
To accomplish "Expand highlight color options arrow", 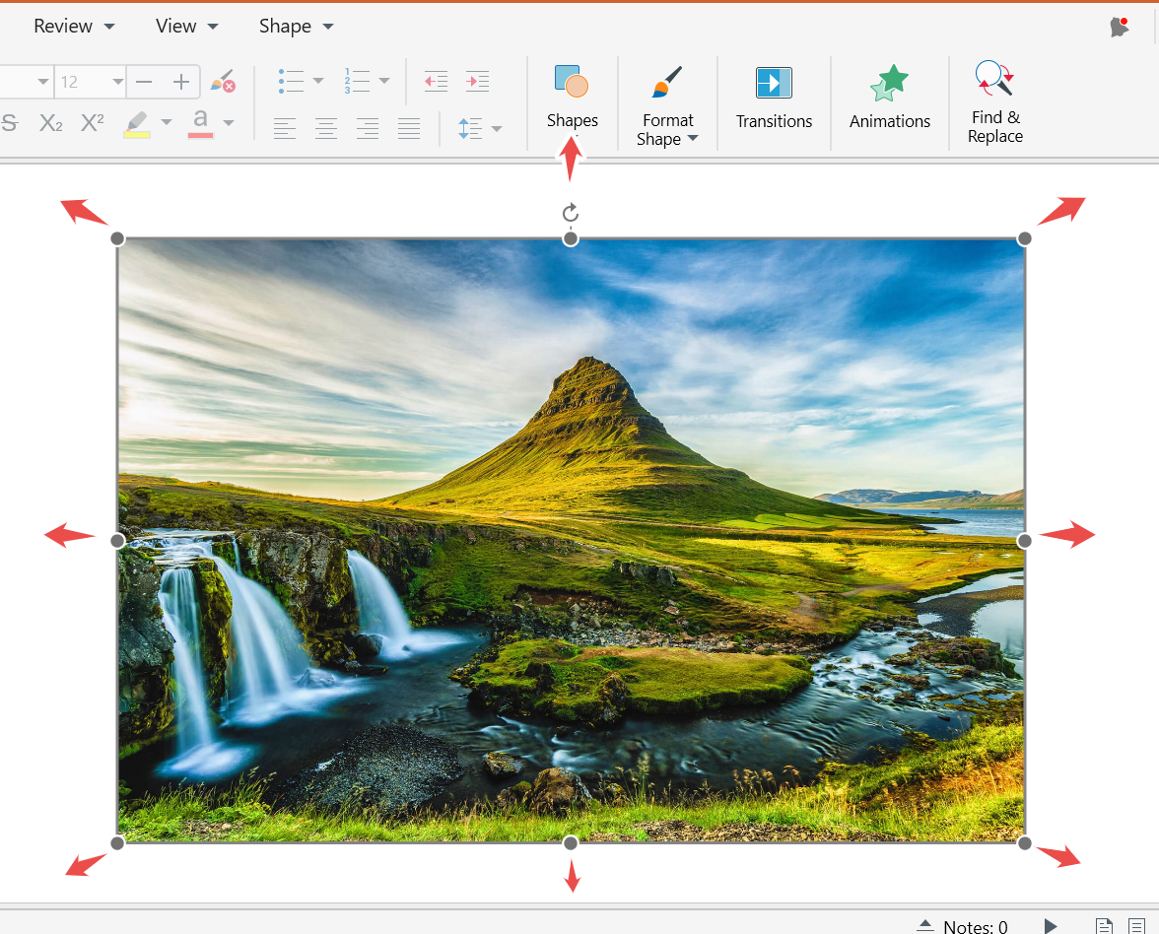I will pos(167,122).
